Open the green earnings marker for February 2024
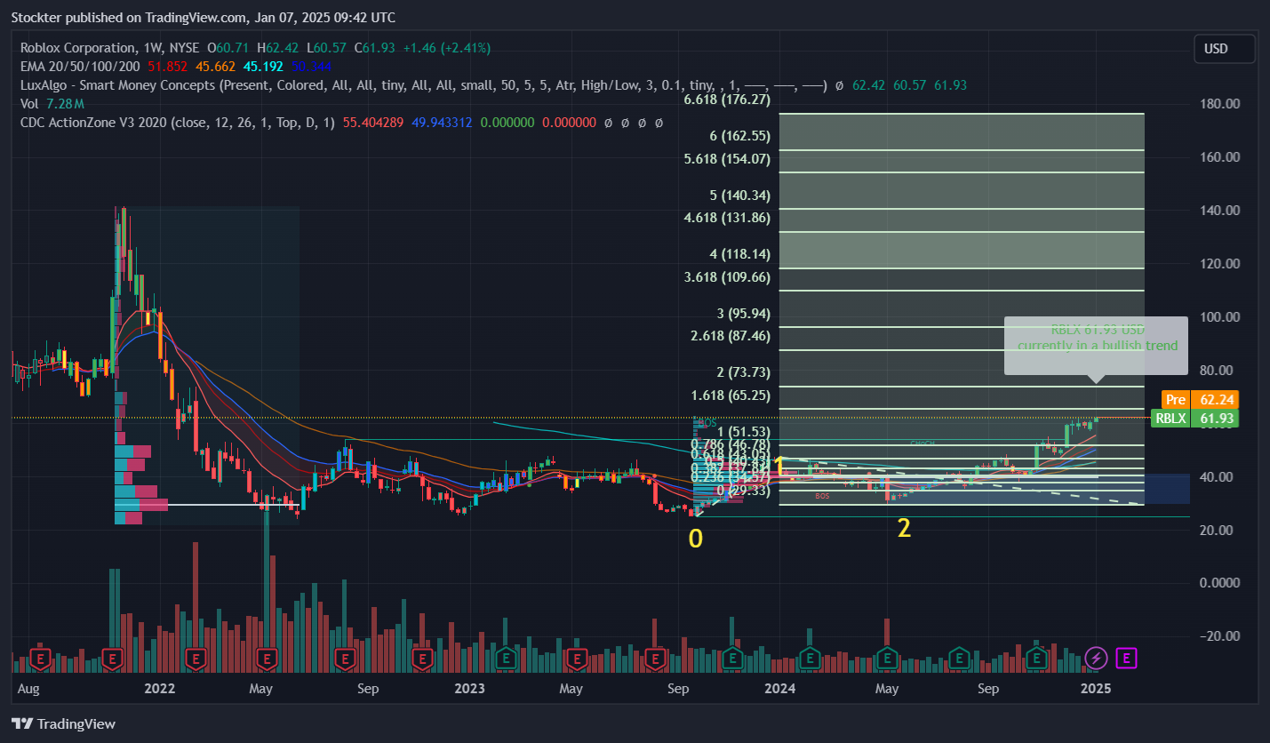The height and width of the screenshot is (743, 1270). (x=809, y=659)
